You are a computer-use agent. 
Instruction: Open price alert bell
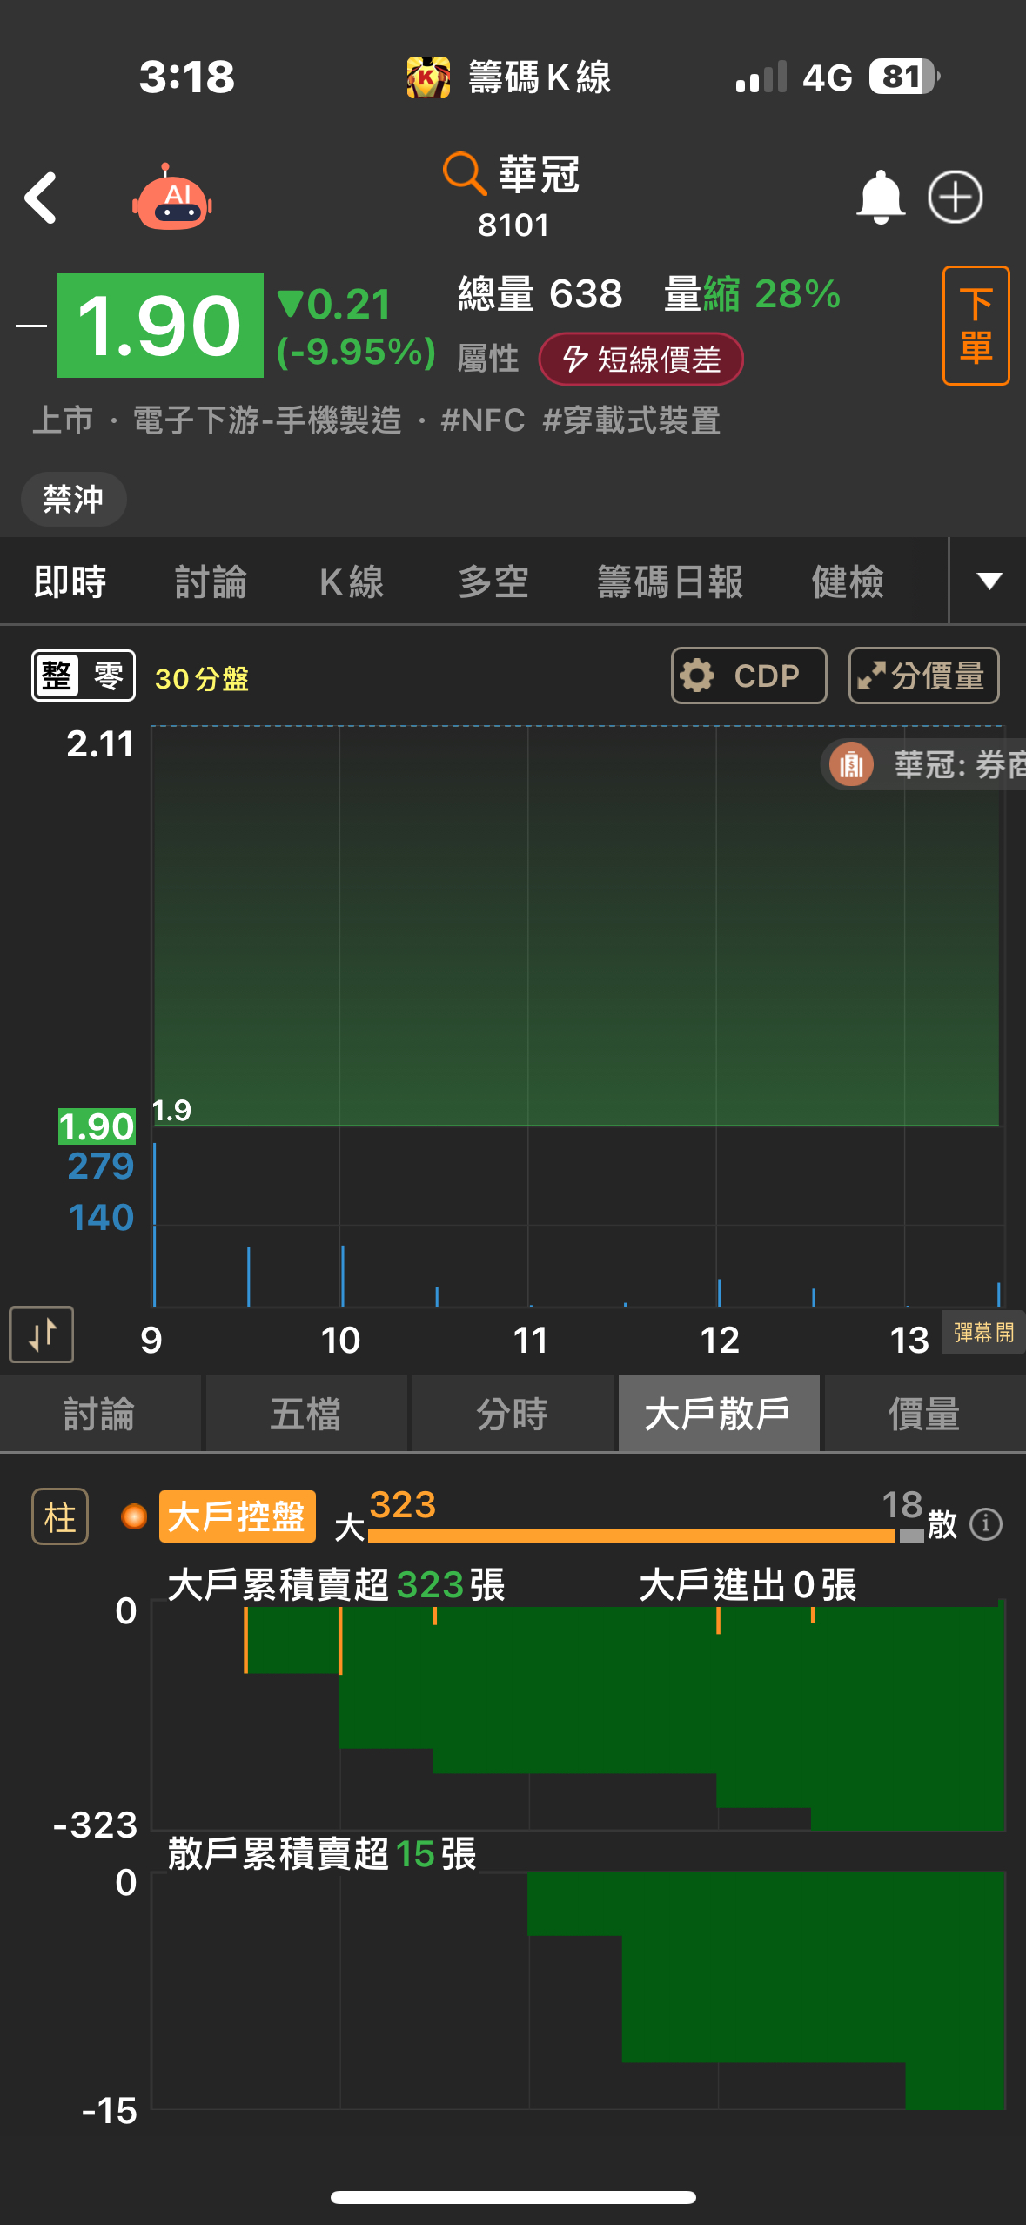click(881, 197)
